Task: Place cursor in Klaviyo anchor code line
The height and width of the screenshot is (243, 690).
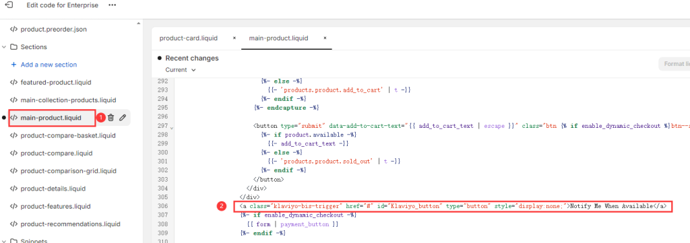Action: click(x=453, y=206)
